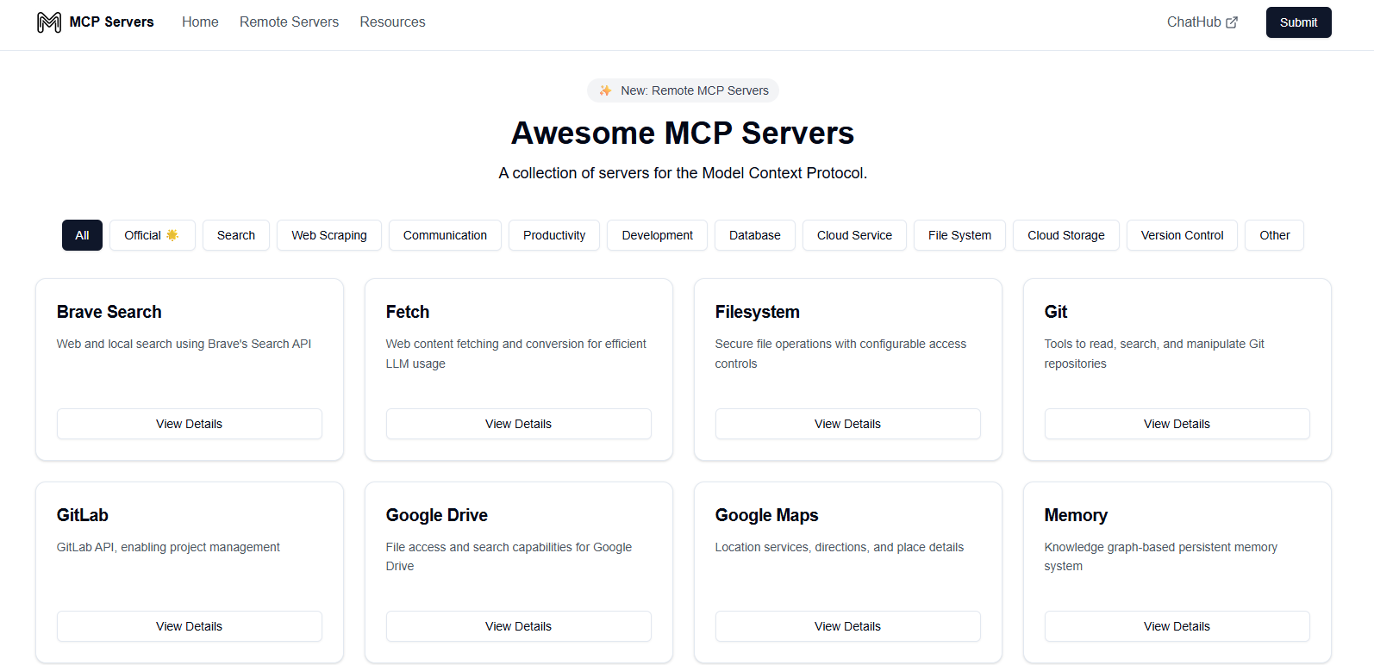The height and width of the screenshot is (665, 1374).
Task: Filter servers by Database
Action: [754, 235]
